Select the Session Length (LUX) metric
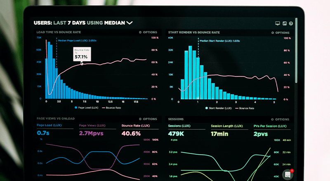 click(227, 126)
